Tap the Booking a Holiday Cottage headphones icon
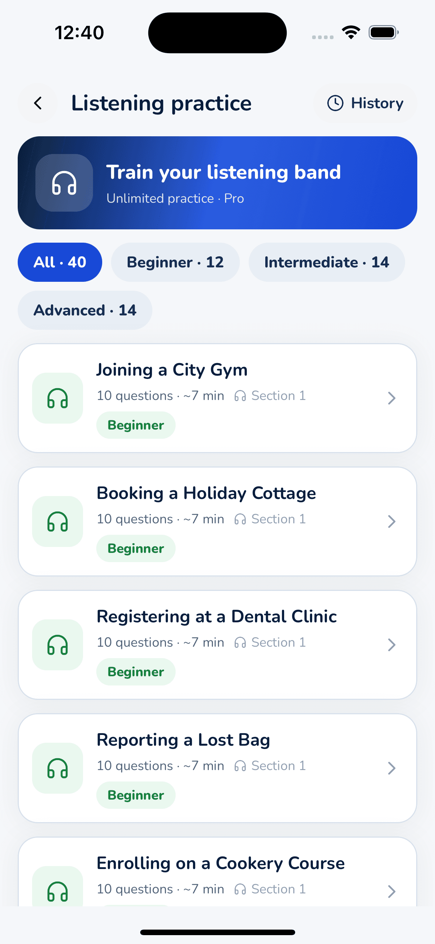Screen dimensions: 435x944 [58, 521]
